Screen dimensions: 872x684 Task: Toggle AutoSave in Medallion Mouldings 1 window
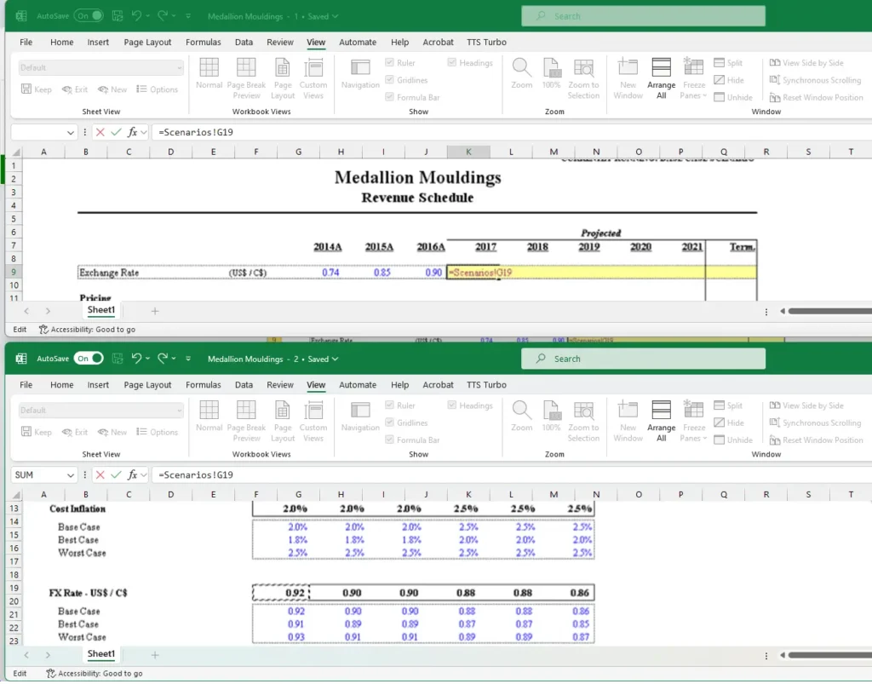click(x=89, y=16)
